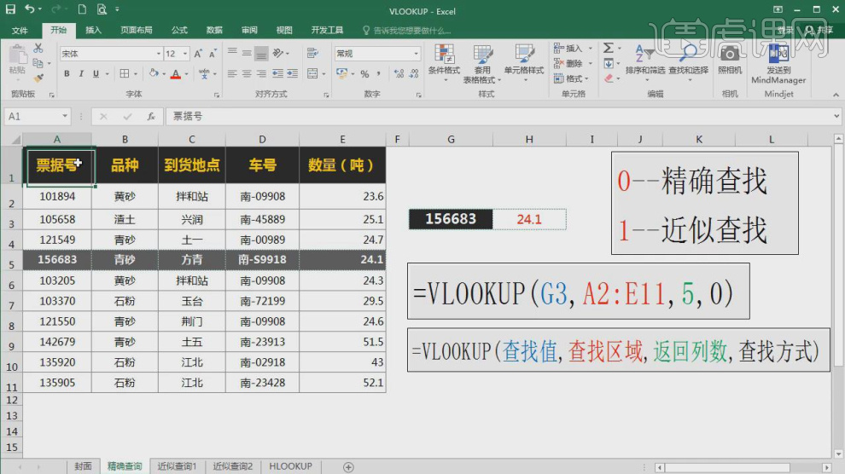
Task: Set top vertical alignment
Action: coord(232,53)
